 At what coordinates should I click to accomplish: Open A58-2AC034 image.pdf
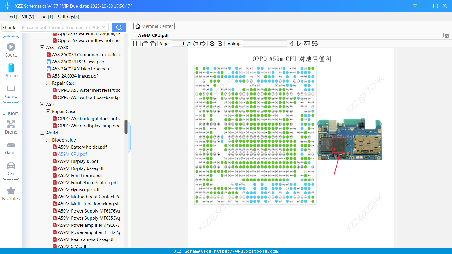pos(72,76)
